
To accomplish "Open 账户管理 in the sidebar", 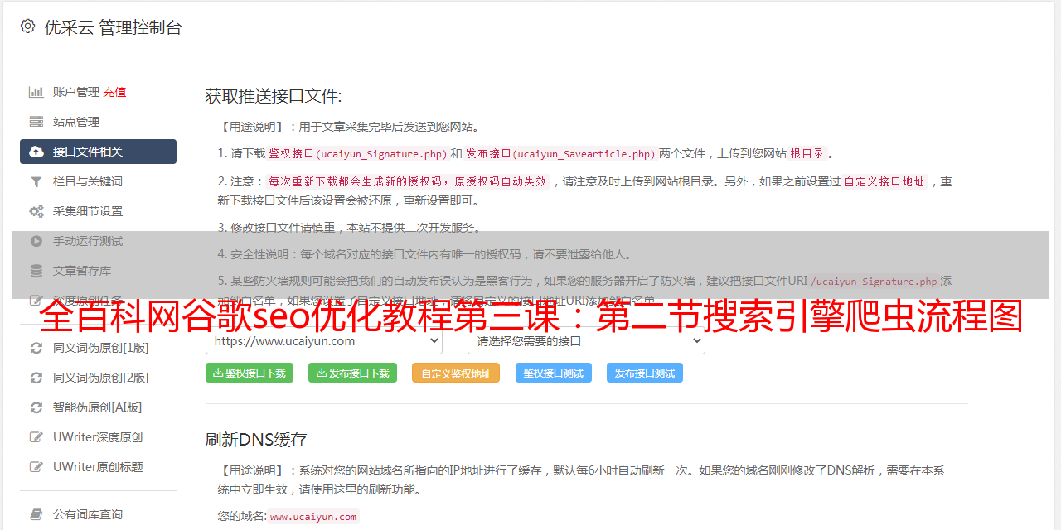I will 76,92.
